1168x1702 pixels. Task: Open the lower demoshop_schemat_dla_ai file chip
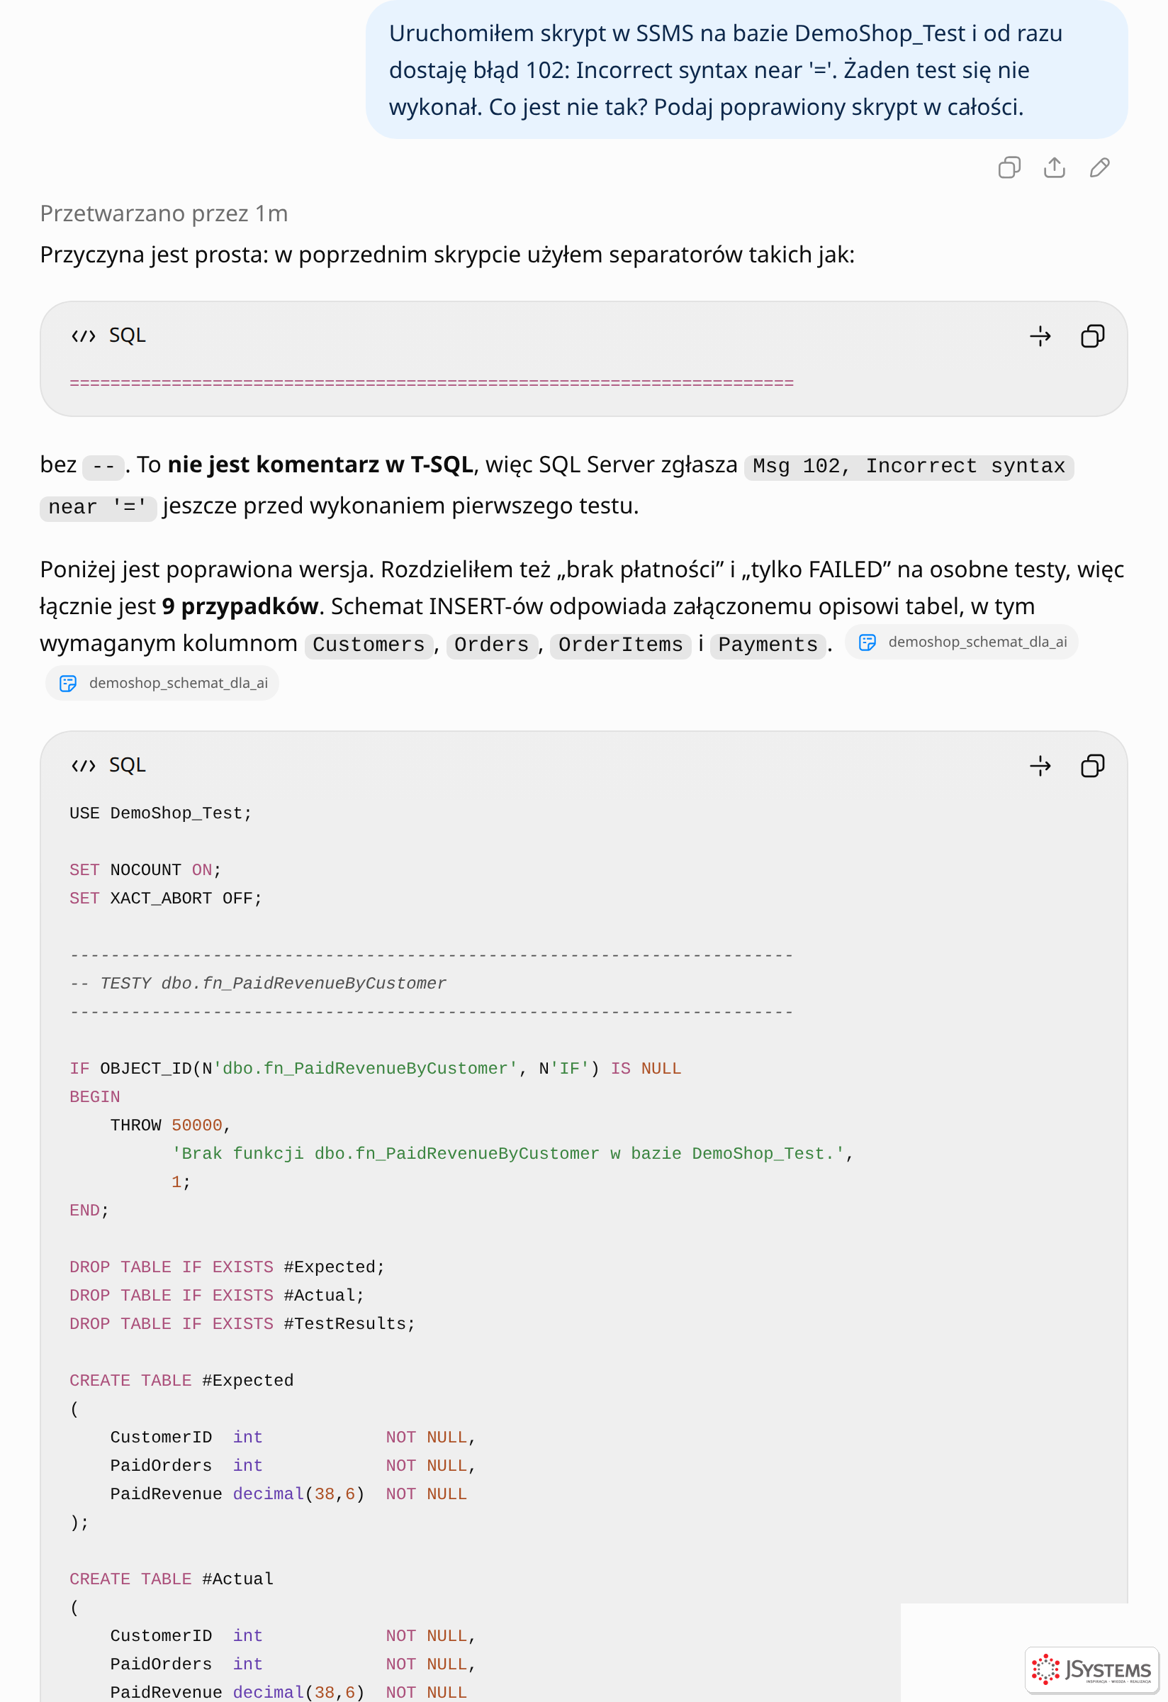[x=162, y=684]
